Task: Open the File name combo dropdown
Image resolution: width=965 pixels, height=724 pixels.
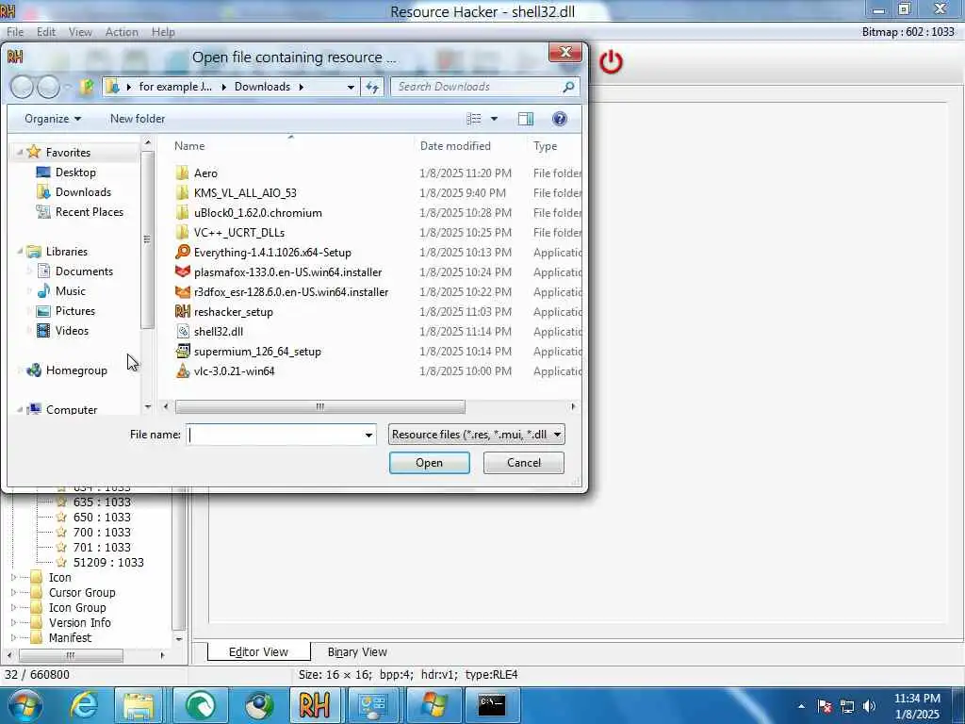Action: [x=368, y=435]
